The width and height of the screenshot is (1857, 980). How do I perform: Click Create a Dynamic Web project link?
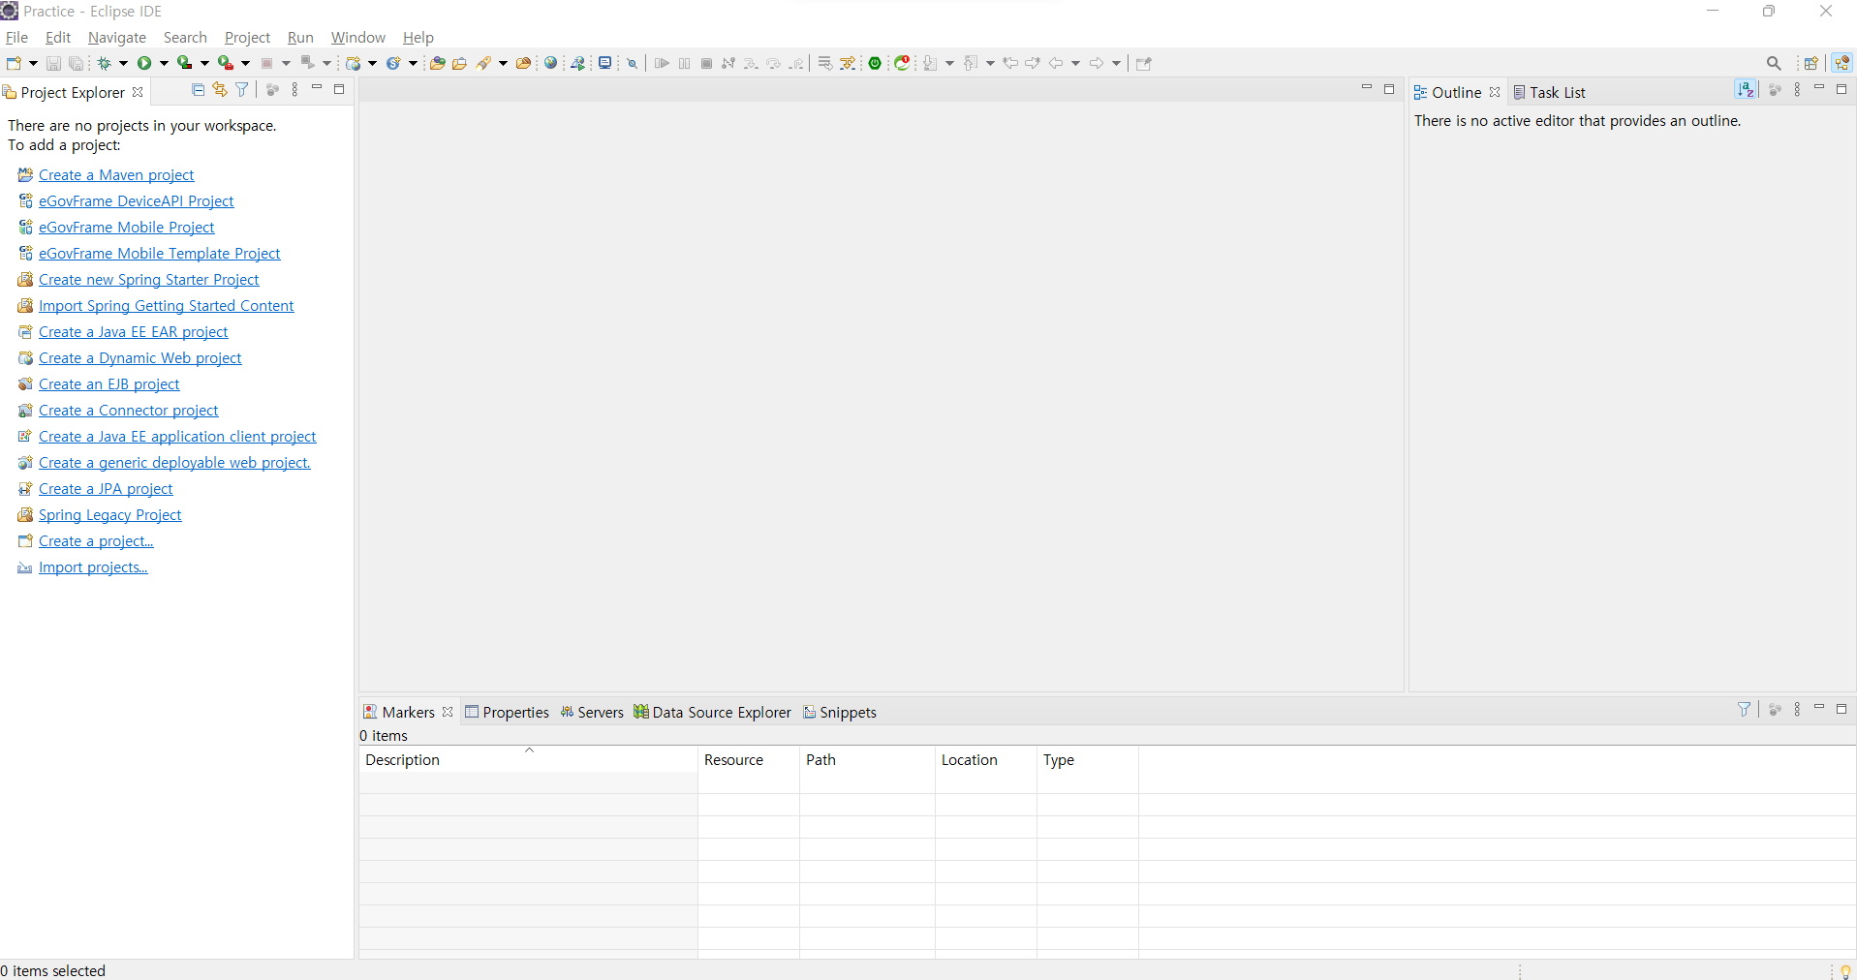(140, 357)
